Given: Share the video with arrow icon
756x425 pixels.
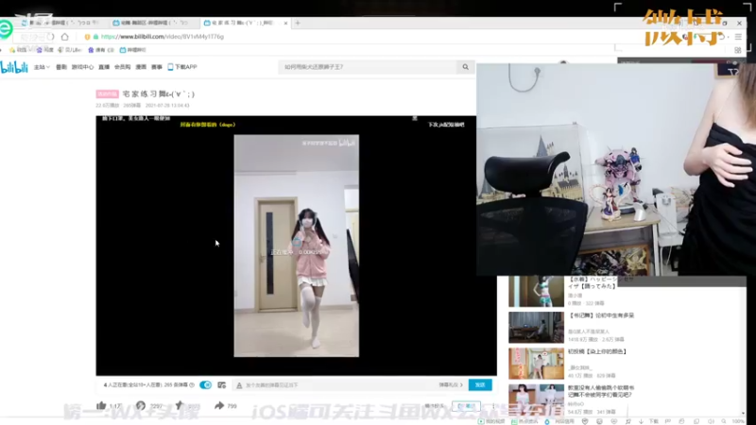Looking at the screenshot, I should (219, 405).
